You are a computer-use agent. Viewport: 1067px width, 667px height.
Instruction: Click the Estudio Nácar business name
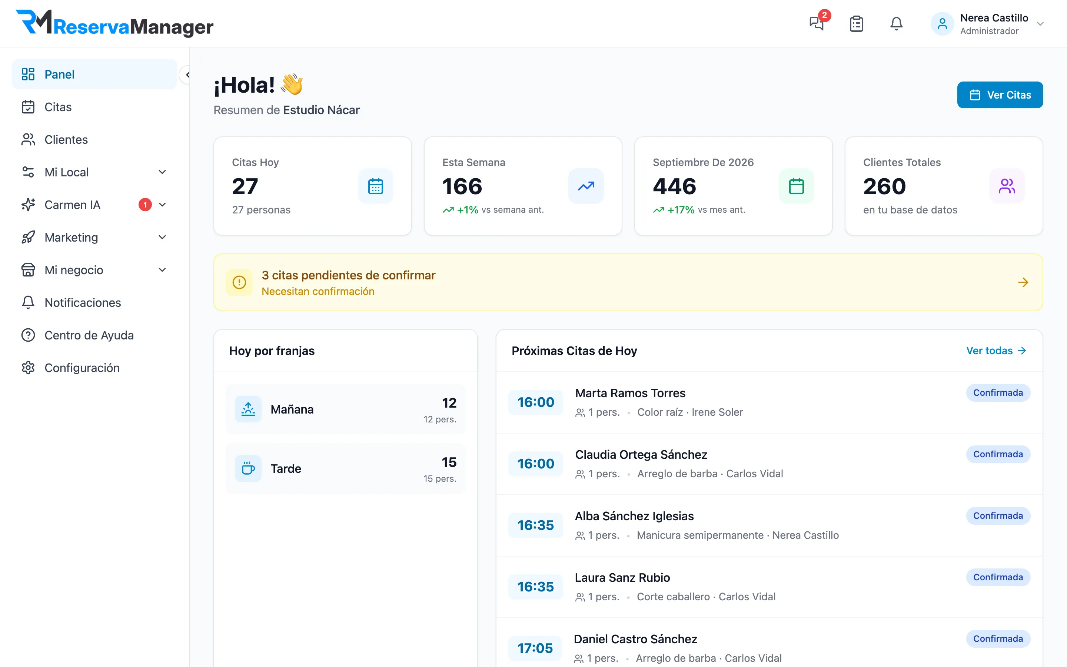pos(321,110)
